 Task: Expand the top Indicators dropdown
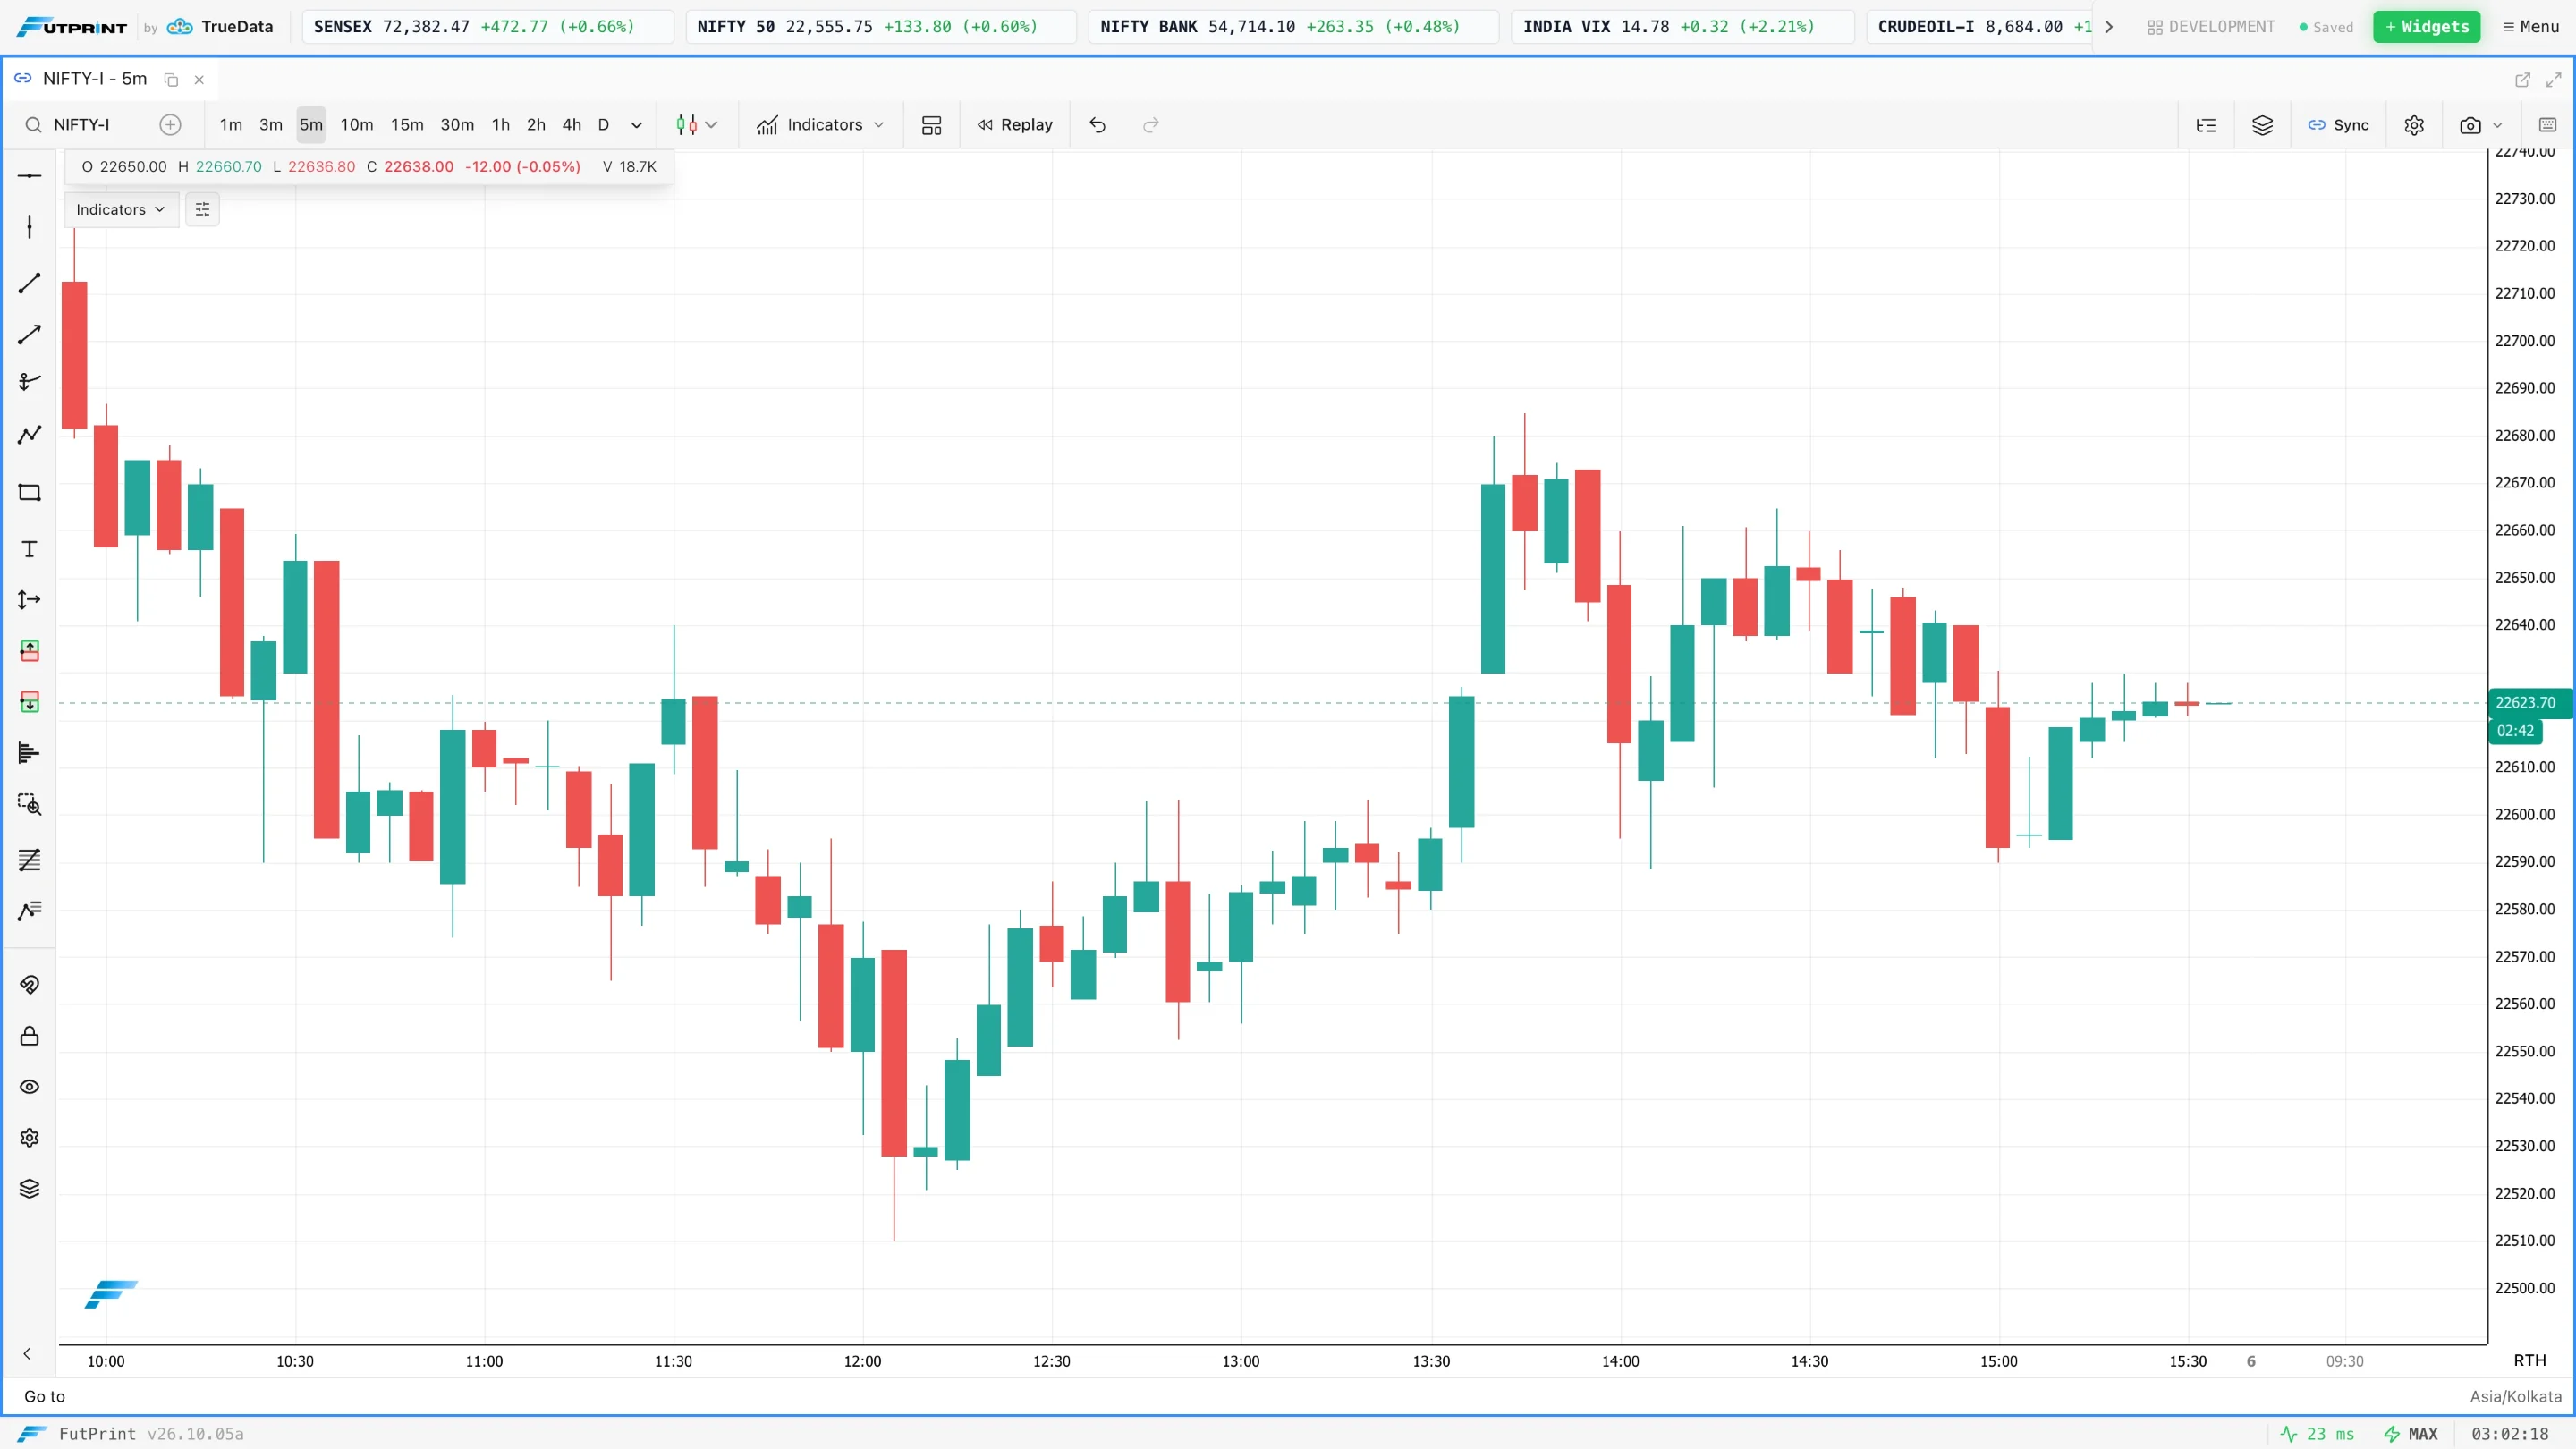tap(821, 125)
